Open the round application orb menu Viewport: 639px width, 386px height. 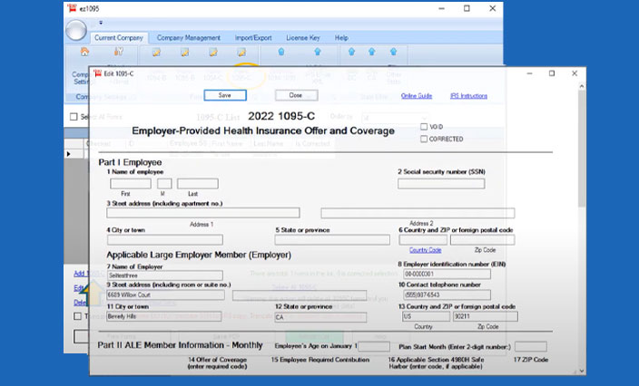point(76,30)
